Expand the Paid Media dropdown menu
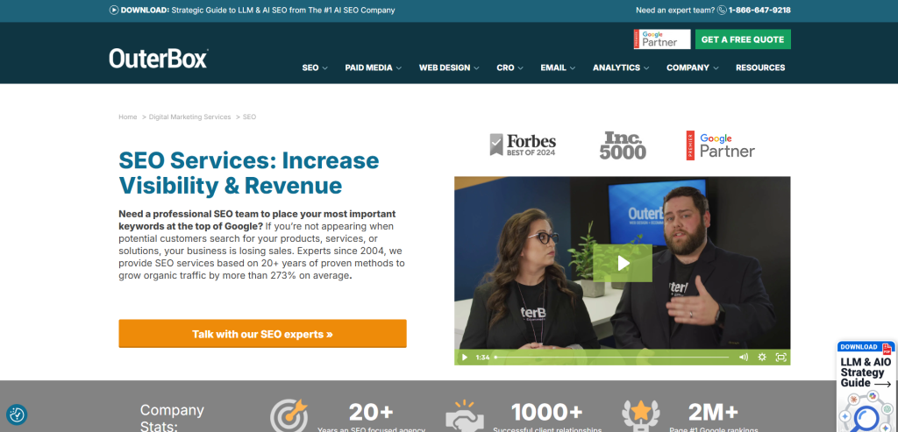The height and width of the screenshot is (432, 898). (374, 67)
